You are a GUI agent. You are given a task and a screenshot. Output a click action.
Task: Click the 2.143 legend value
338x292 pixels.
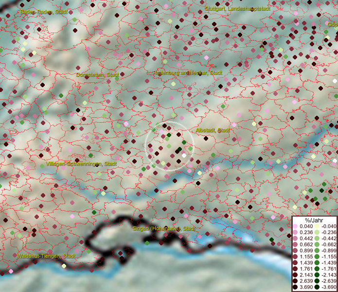(306, 275)
